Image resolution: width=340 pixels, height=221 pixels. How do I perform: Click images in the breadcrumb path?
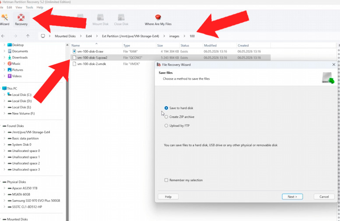coord(174,36)
